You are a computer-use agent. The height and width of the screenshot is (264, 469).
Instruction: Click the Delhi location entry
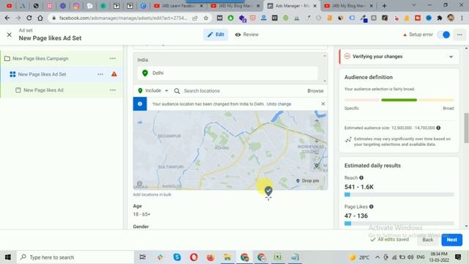[x=227, y=73]
